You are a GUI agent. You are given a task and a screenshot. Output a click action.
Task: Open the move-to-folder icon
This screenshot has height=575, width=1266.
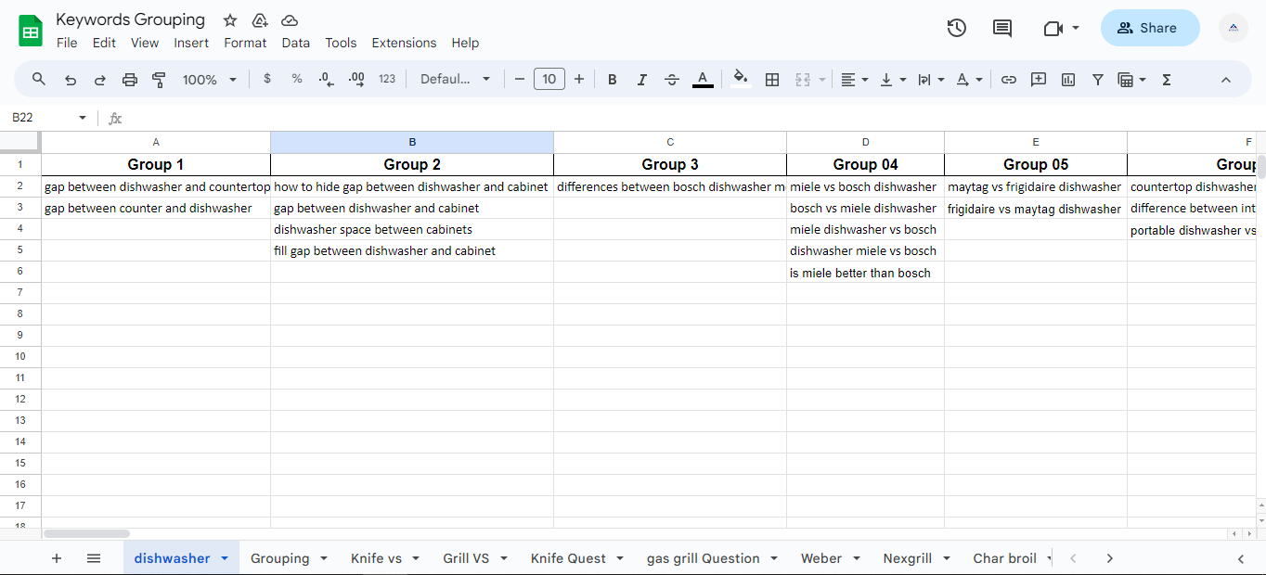pyautogui.click(x=260, y=20)
